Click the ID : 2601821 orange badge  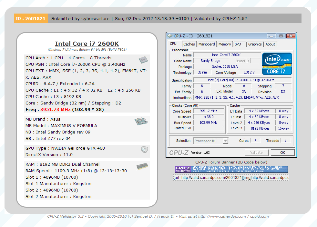[31, 18]
